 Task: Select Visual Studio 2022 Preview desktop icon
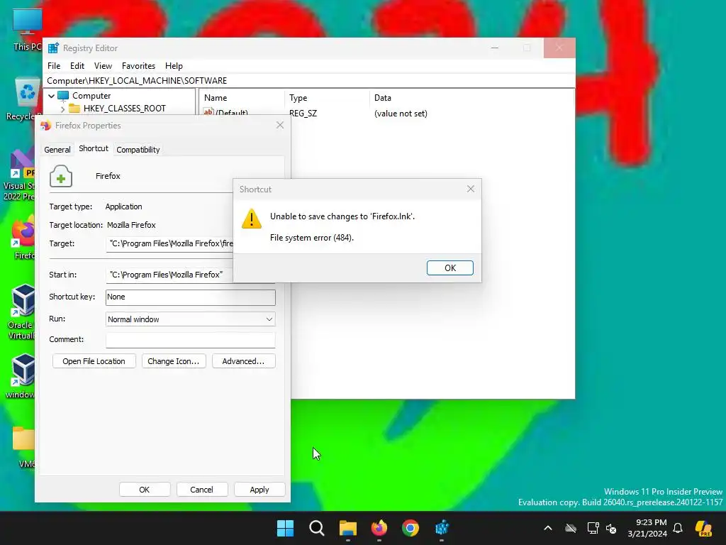tap(21, 175)
